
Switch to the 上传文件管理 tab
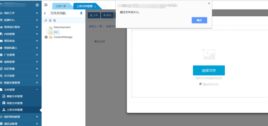pos(84,6)
